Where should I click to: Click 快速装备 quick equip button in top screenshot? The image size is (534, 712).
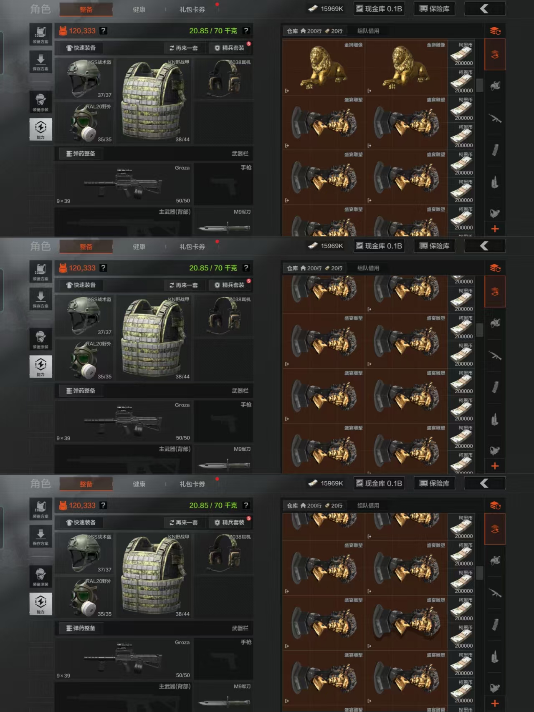pyautogui.click(x=81, y=48)
